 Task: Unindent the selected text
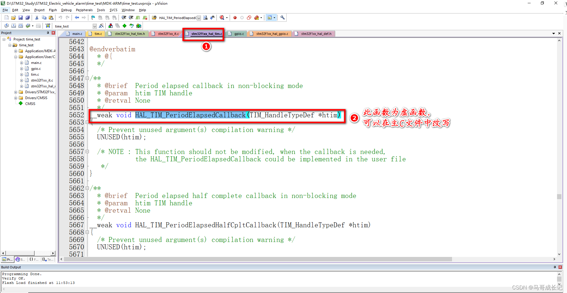pos(131,18)
